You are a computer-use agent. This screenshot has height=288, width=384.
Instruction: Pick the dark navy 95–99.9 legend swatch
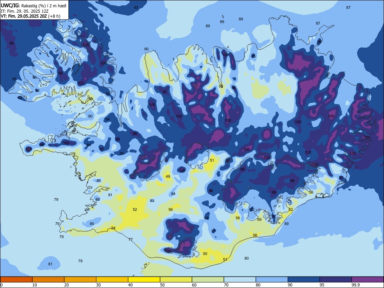click(336, 280)
